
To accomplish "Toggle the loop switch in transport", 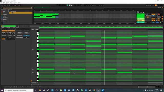I will (x=94, y=5).
